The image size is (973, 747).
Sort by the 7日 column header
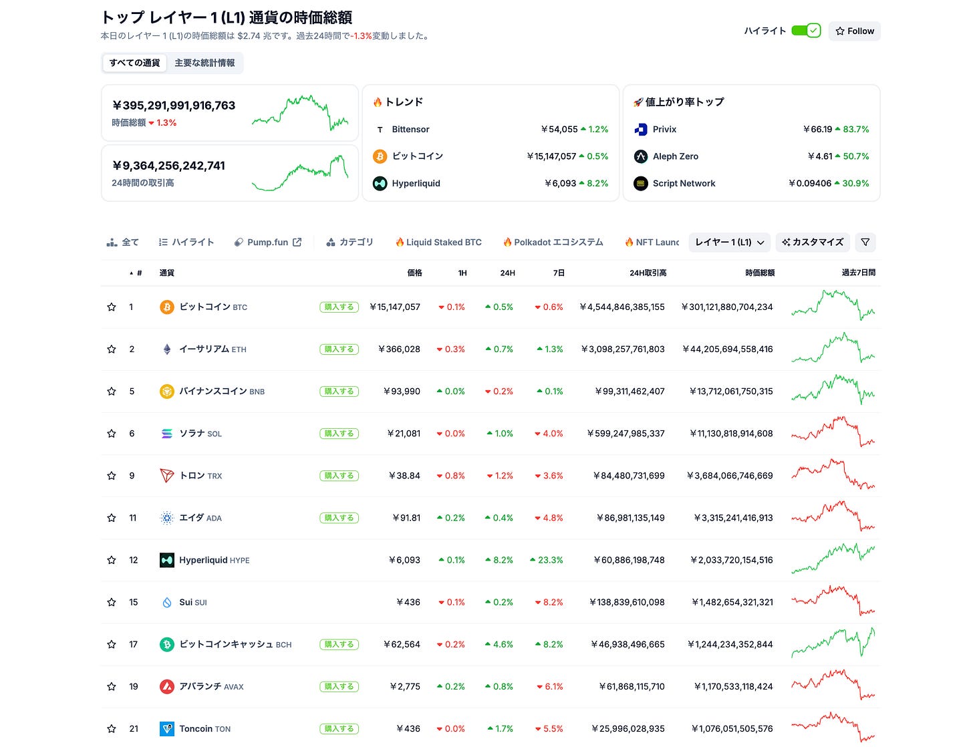[559, 273]
